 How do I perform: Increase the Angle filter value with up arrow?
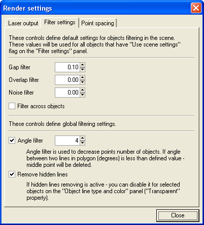click(x=82, y=138)
